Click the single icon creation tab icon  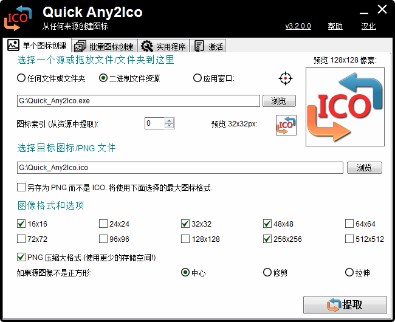coord(13,46)
